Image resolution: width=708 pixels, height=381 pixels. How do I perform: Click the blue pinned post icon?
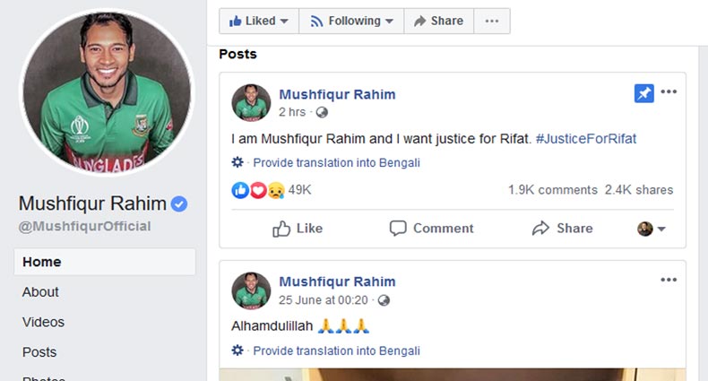pos(643,93)
